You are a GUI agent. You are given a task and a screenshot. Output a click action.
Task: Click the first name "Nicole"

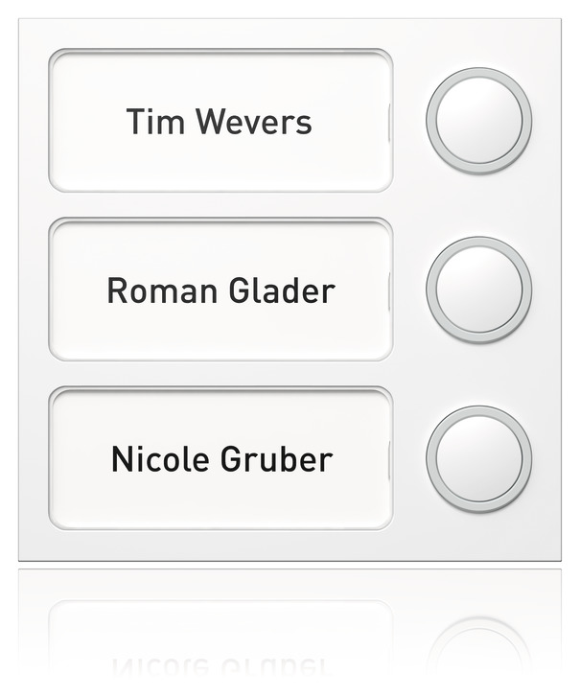coord(159,459)
